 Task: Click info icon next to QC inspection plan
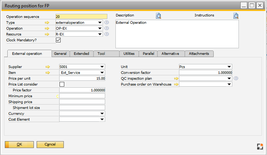(x=236, y=78)
